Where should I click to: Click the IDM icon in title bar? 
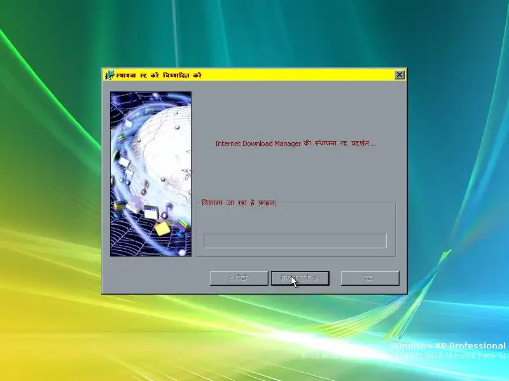[109, 75]
